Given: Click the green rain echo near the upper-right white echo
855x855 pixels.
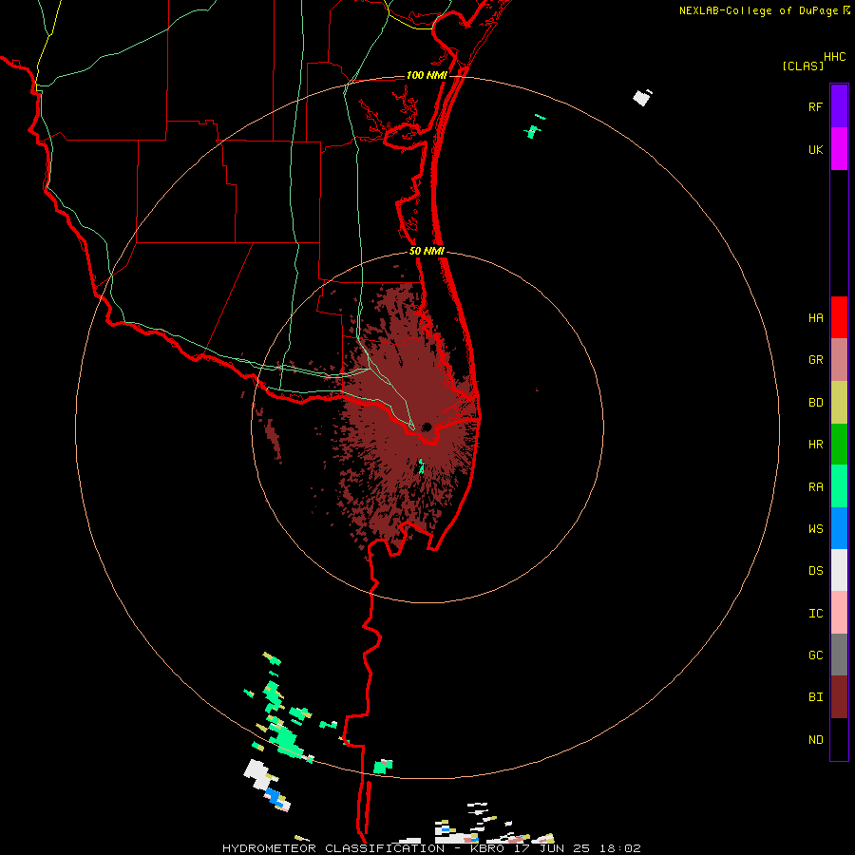Looking at the screenshot, I should [533, 131].
